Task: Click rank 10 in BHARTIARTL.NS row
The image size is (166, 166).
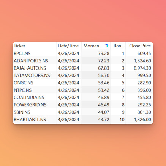Action: coord(122,120)
